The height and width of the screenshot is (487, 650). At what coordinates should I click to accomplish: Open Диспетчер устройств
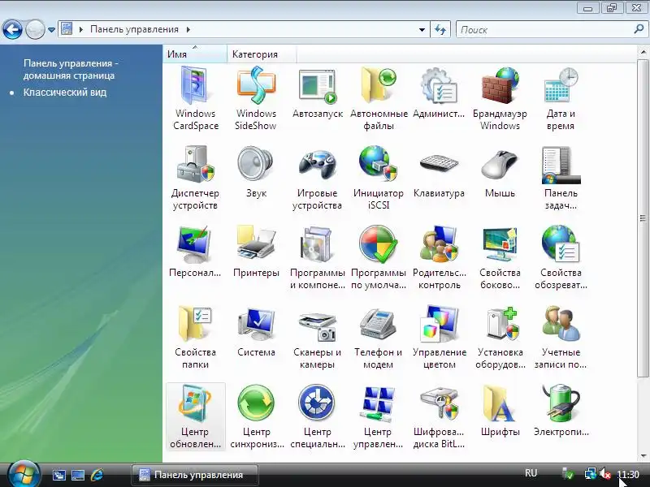[x=195, y=179]
